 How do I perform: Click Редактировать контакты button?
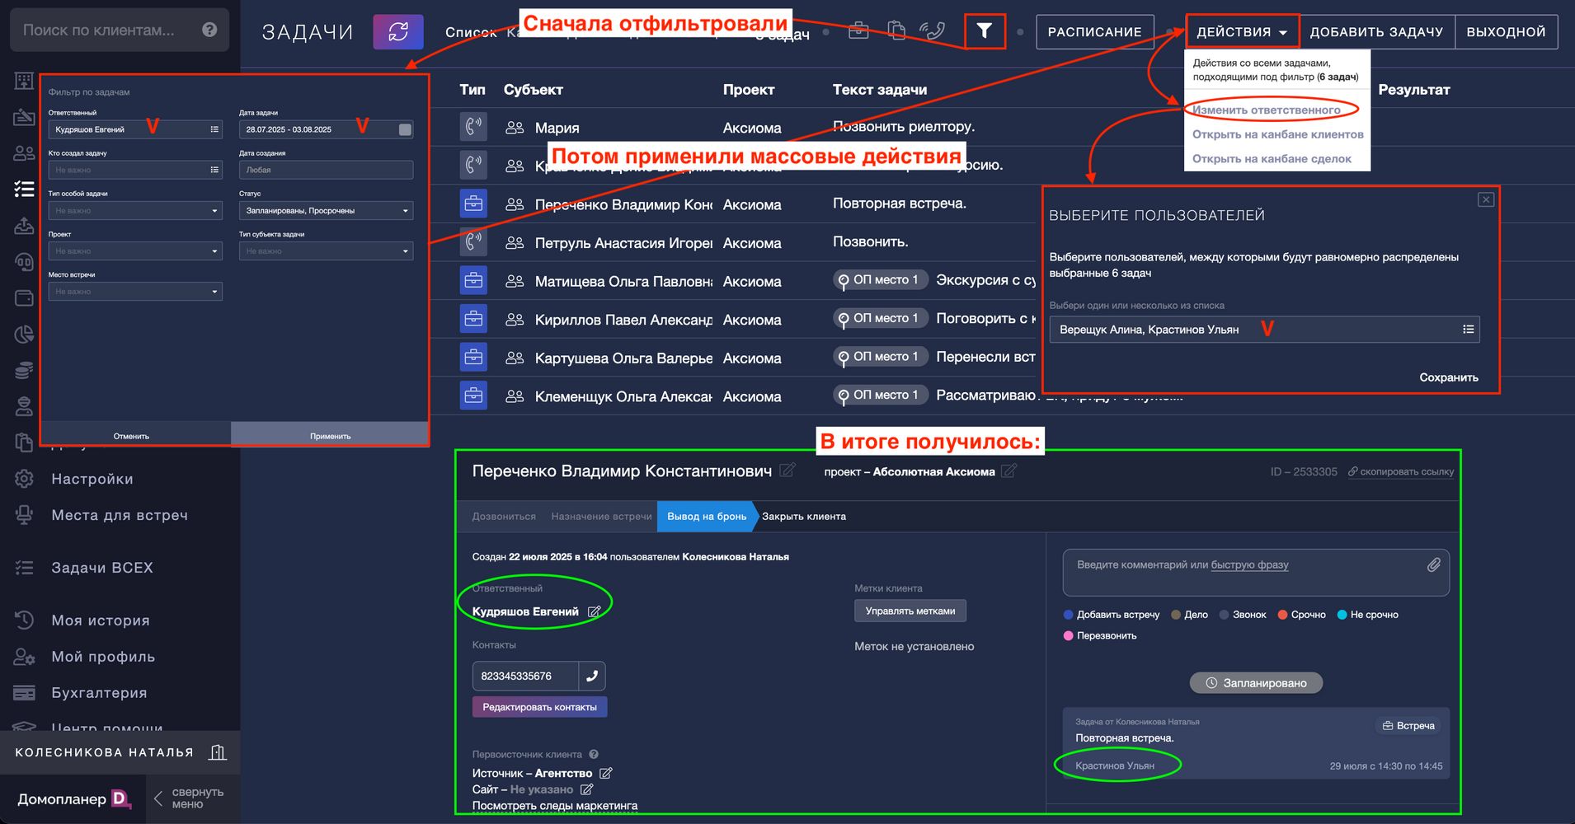(x=539, y=707)
